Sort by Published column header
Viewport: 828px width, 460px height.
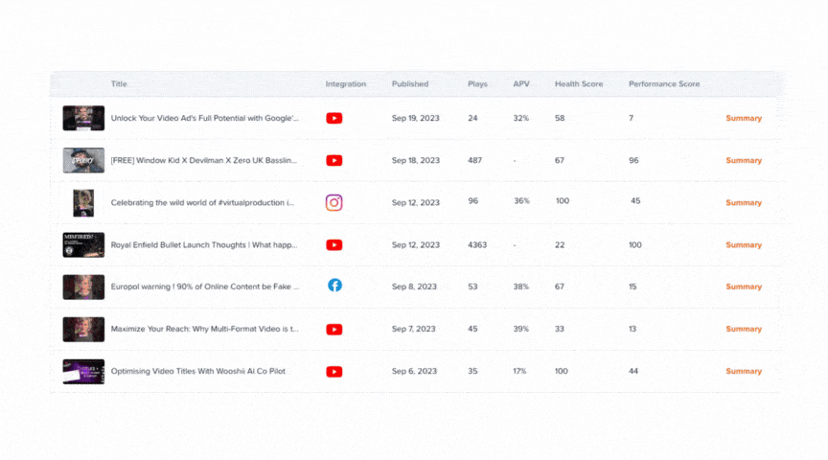pyautogui.click(x=409, y=84)
